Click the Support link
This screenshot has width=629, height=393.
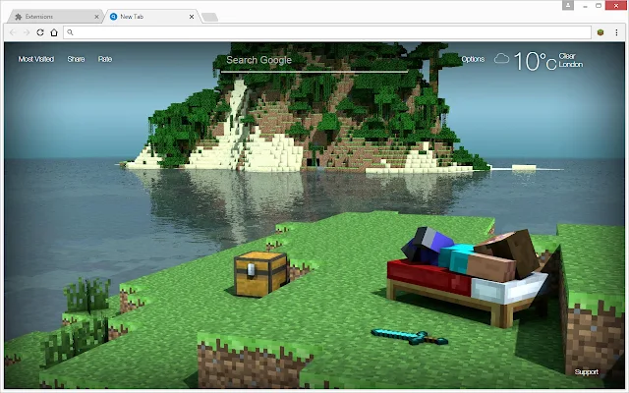[x=587, y=371]
